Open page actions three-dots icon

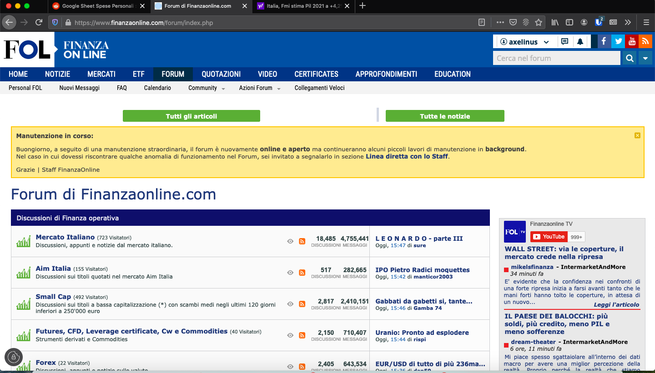tap(500, 22)
